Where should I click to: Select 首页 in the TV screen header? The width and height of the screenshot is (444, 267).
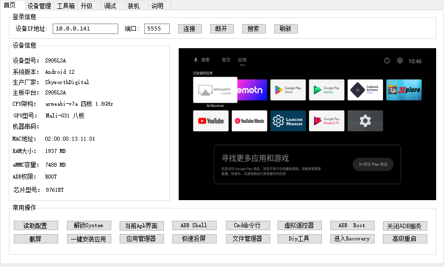[226, 60]
